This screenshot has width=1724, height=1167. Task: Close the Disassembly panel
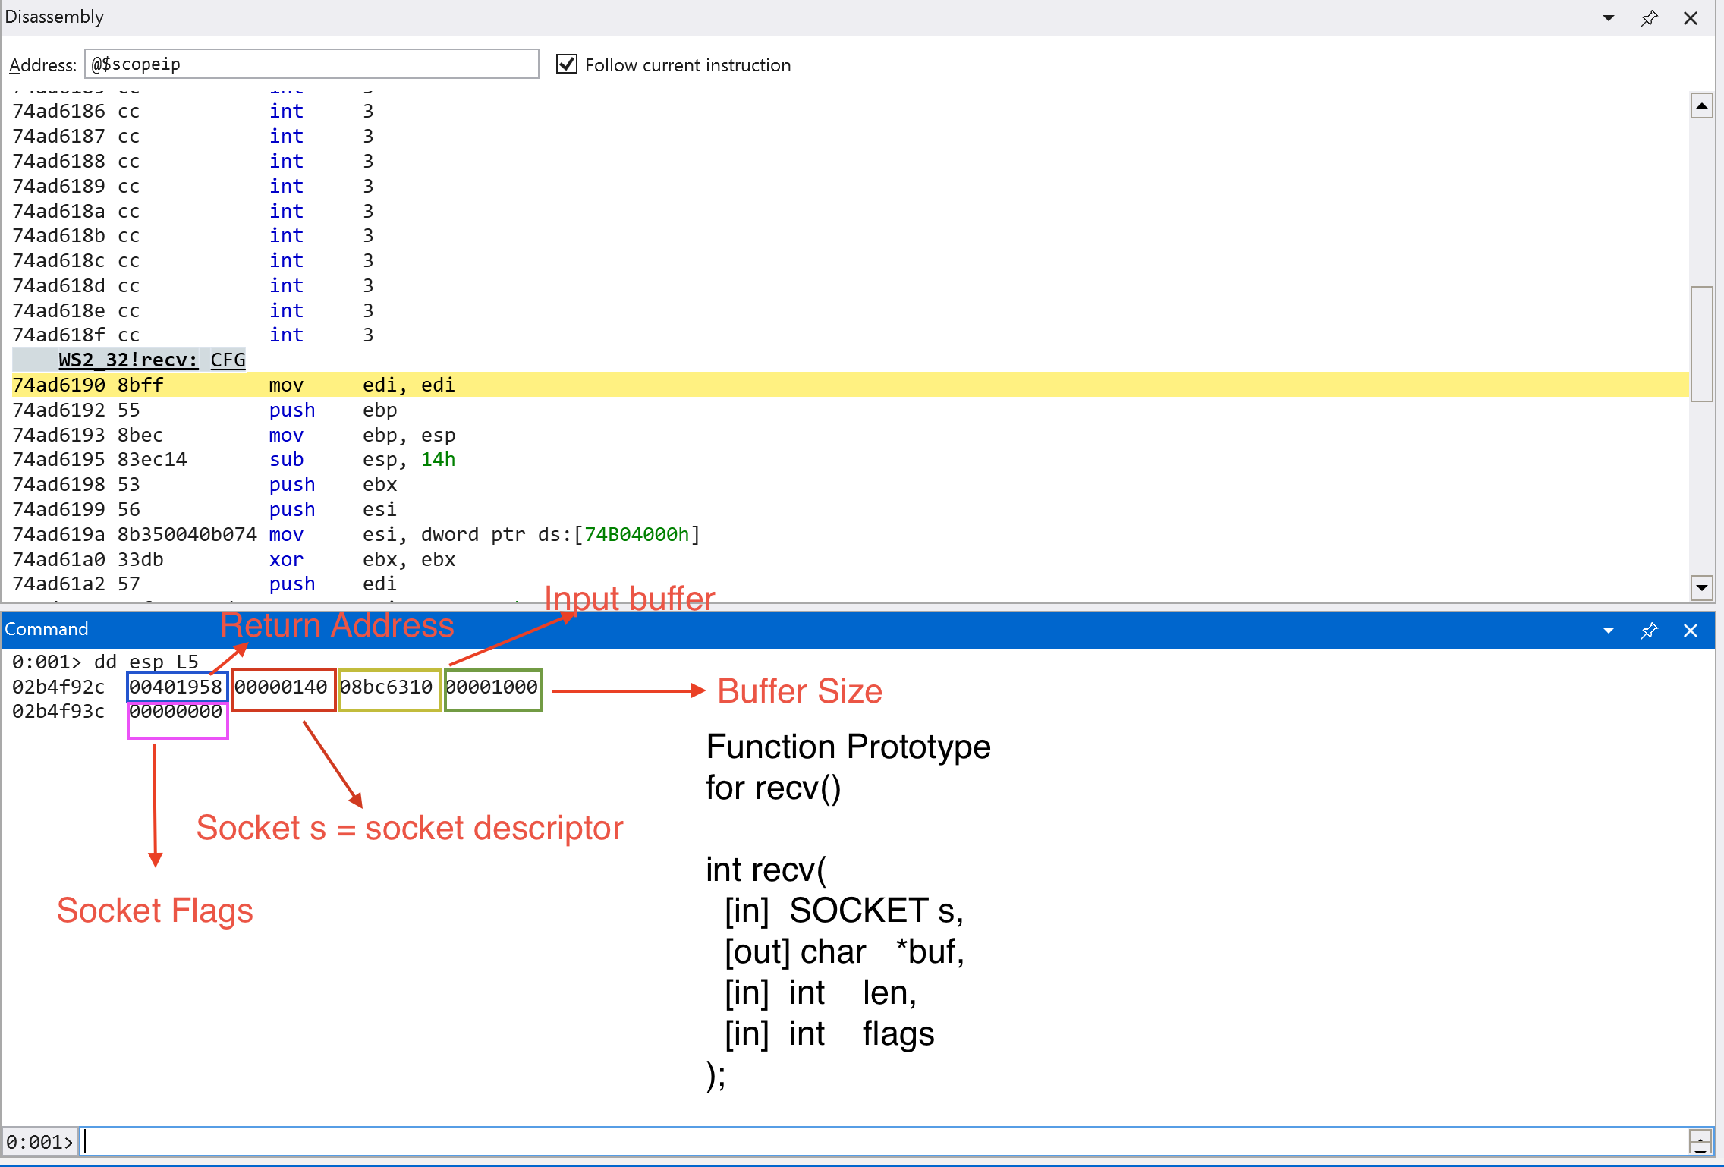click(1691, 18)
